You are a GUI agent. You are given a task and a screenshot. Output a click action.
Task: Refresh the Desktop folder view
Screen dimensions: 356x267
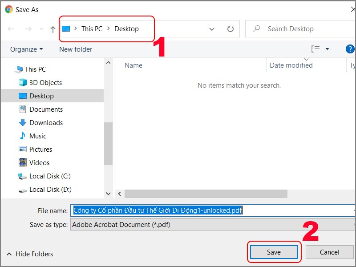[230, 28]
